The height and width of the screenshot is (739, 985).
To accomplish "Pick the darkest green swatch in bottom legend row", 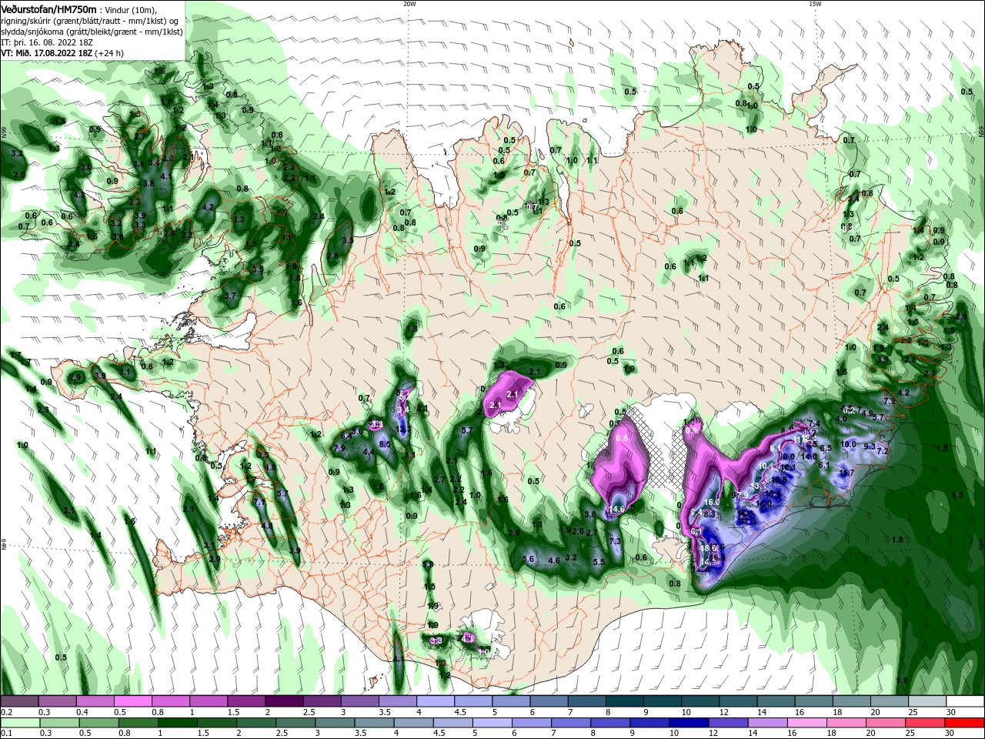I will tap(178, 723).
